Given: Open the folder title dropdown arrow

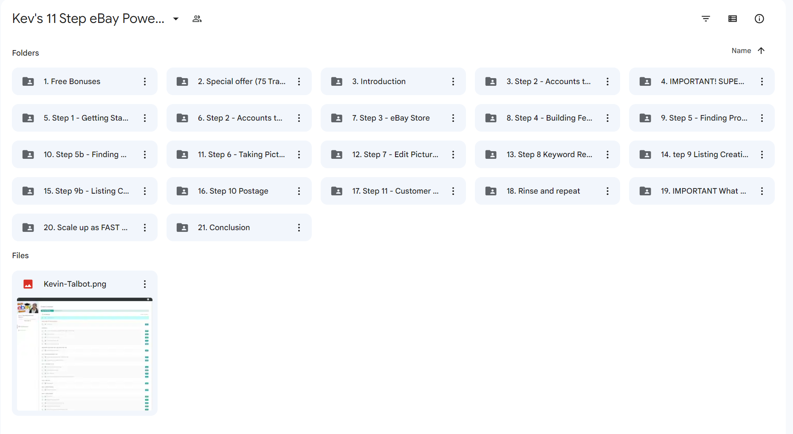Looking at the screenshot, I should coord(176,19).
